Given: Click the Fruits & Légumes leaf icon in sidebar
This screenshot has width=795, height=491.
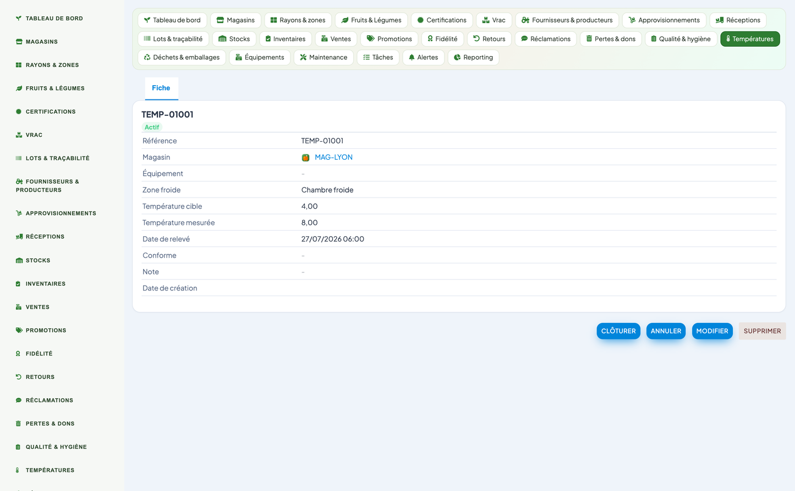Looking at the screenshot, I should pyautogui.click(x=19, y=88).
